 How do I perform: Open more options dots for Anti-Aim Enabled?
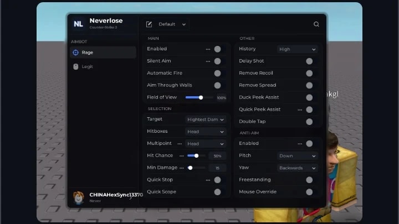(300, 144)
